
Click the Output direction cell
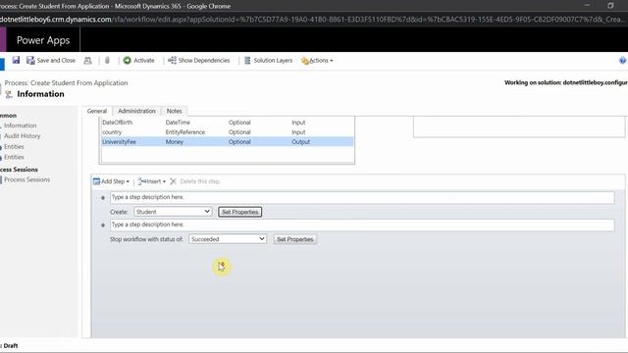[x=301, y=141]
